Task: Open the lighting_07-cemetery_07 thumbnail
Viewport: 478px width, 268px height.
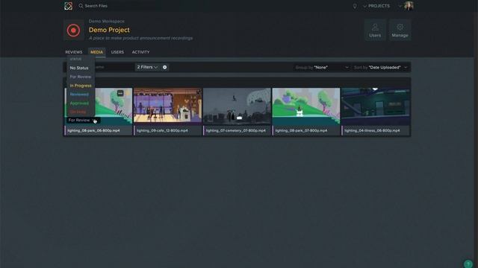Action: click(x=237, y=106)
